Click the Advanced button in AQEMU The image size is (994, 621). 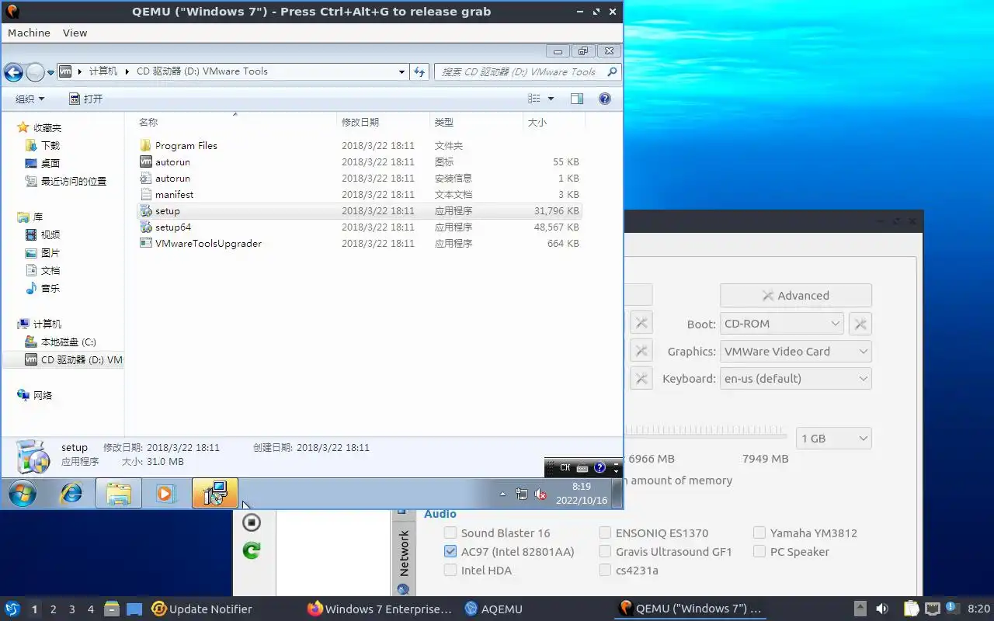click(x=796, y=295)
